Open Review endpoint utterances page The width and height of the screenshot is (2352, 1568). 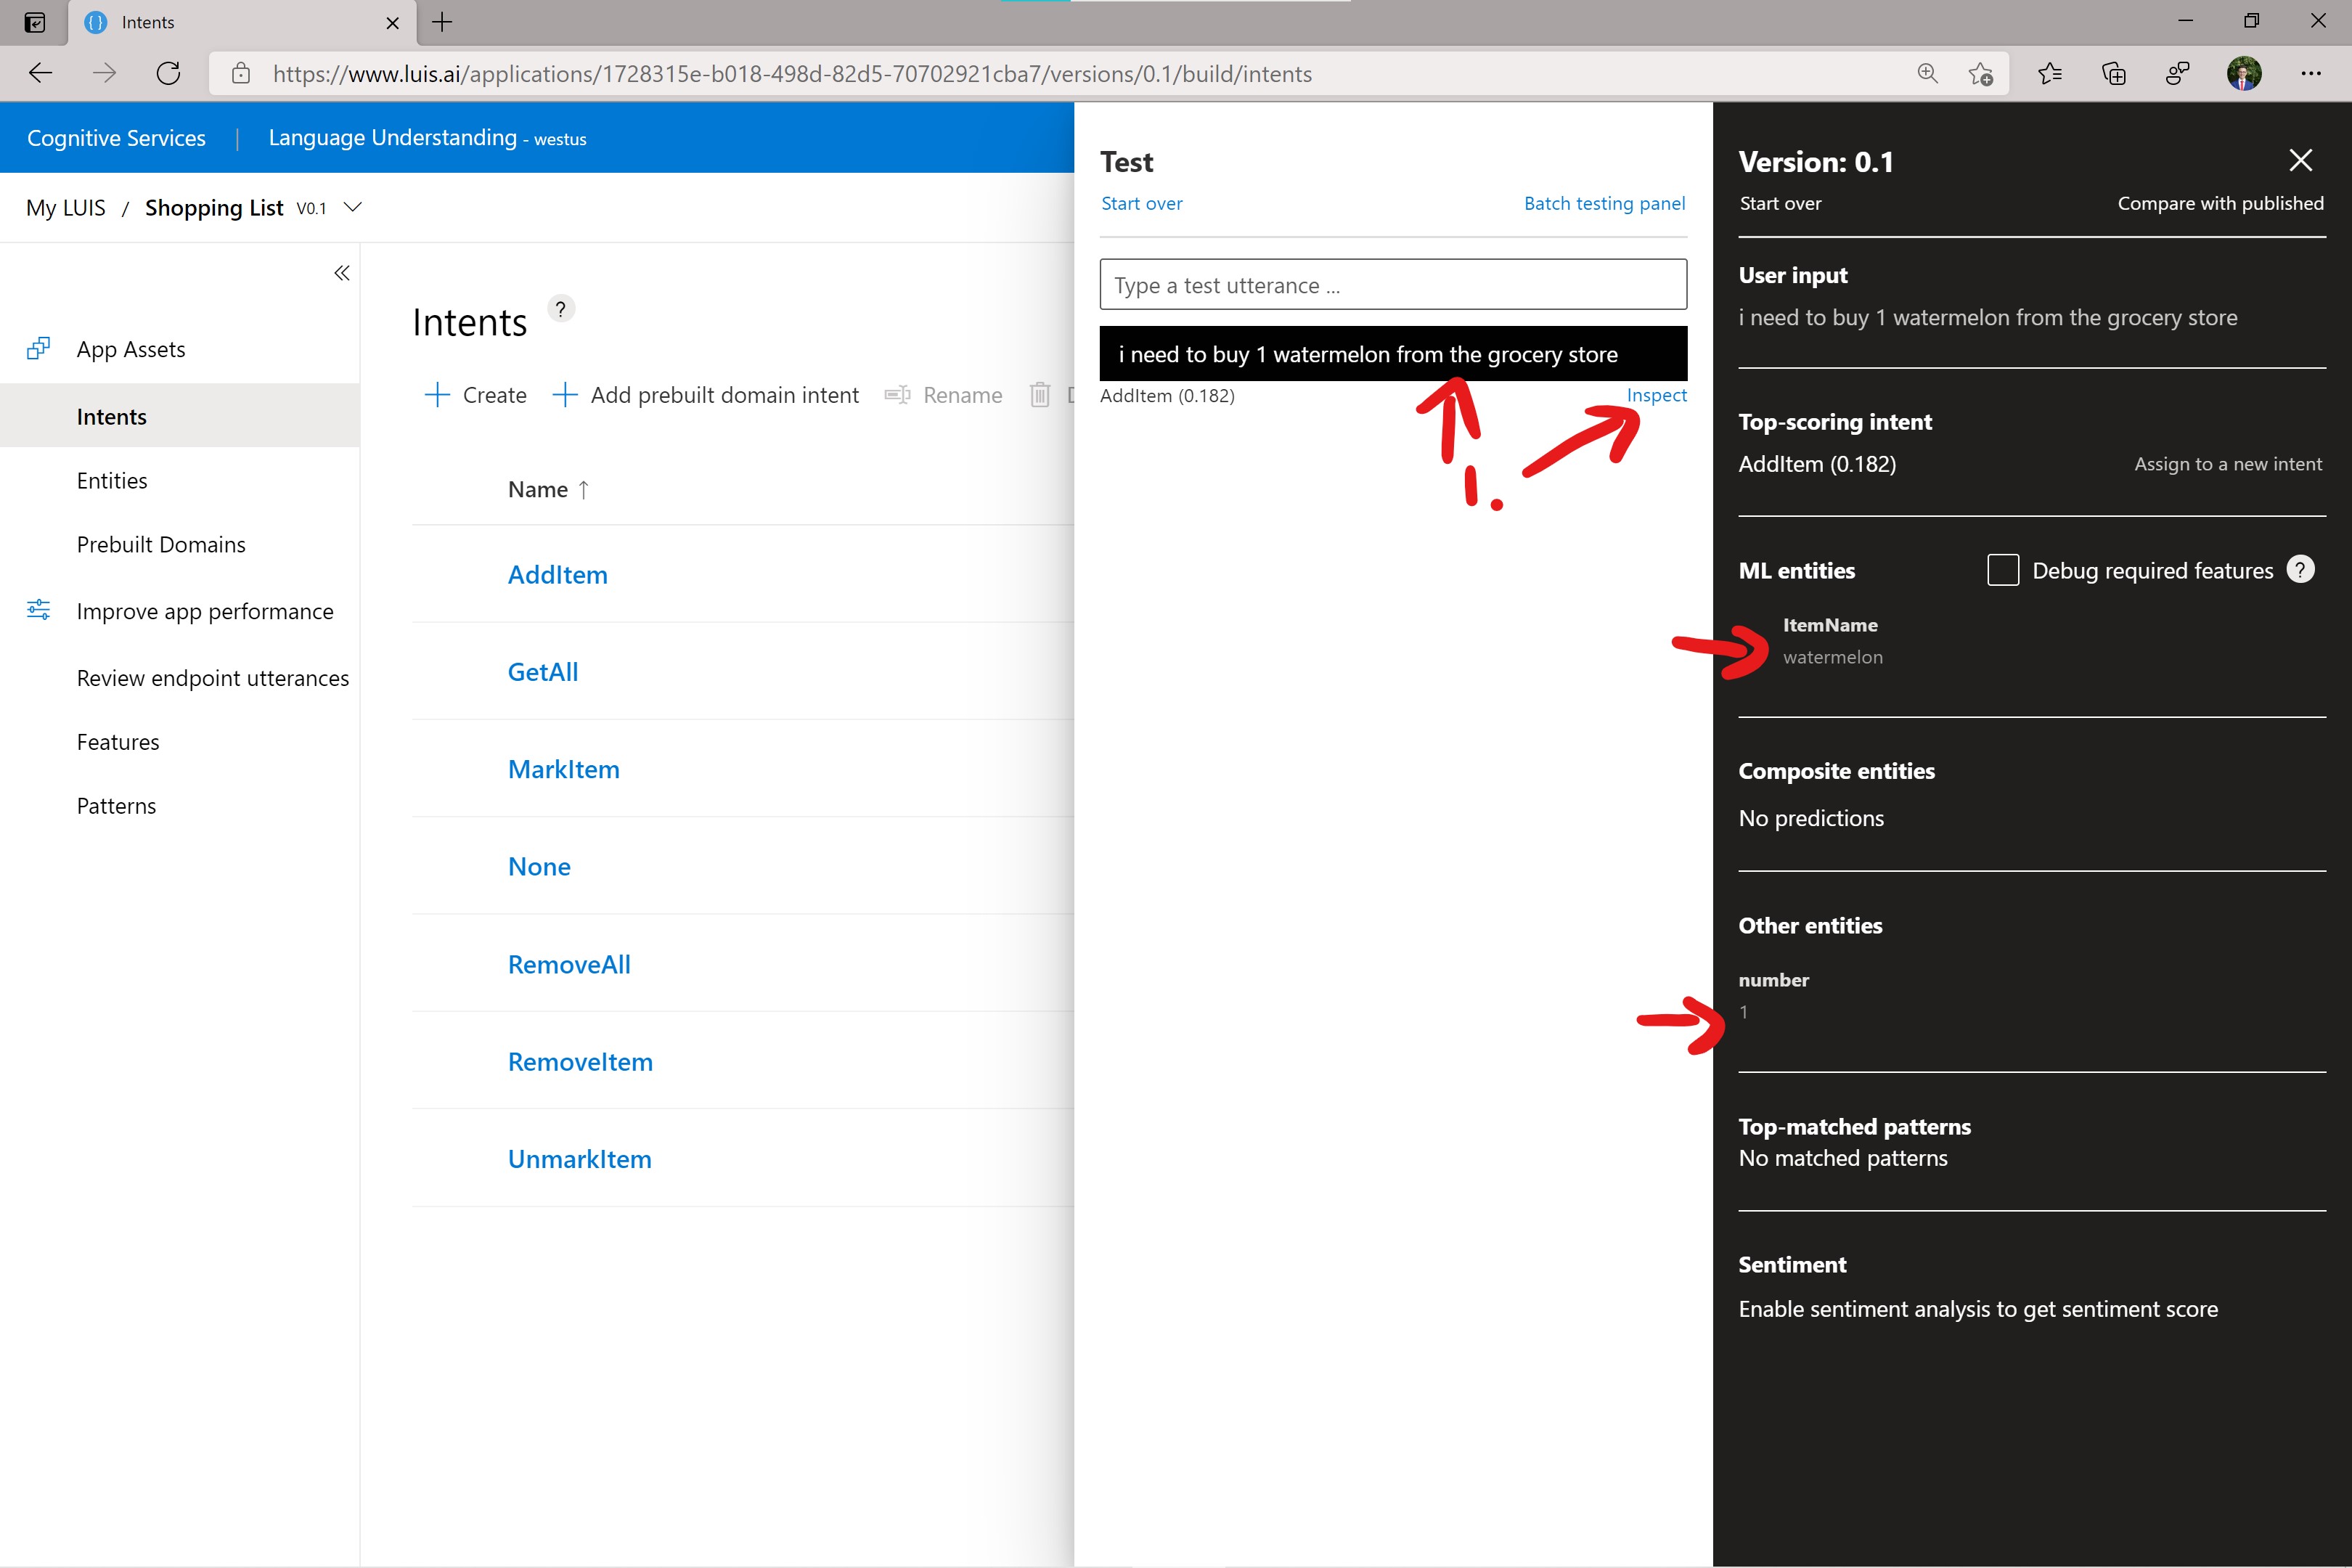pos(212,678)
